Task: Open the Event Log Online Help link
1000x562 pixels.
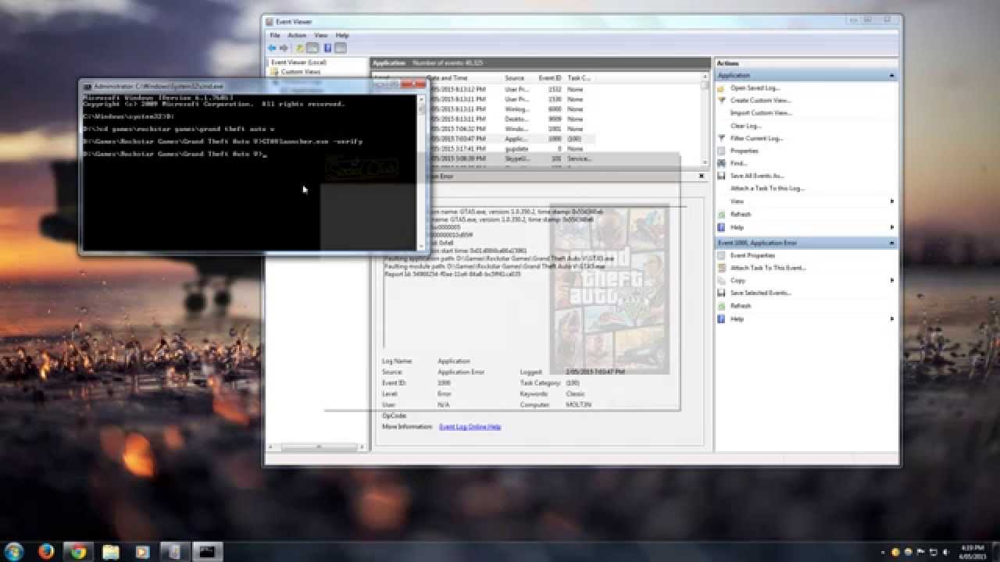Action: (470, 427)
